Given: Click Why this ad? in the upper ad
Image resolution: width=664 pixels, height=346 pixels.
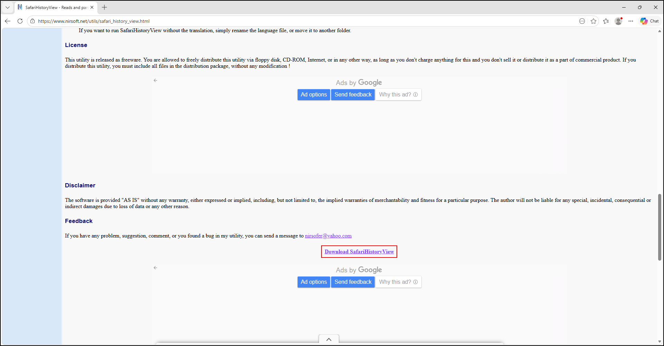Looking at the screenshot, I should click(x=398, y=95).
